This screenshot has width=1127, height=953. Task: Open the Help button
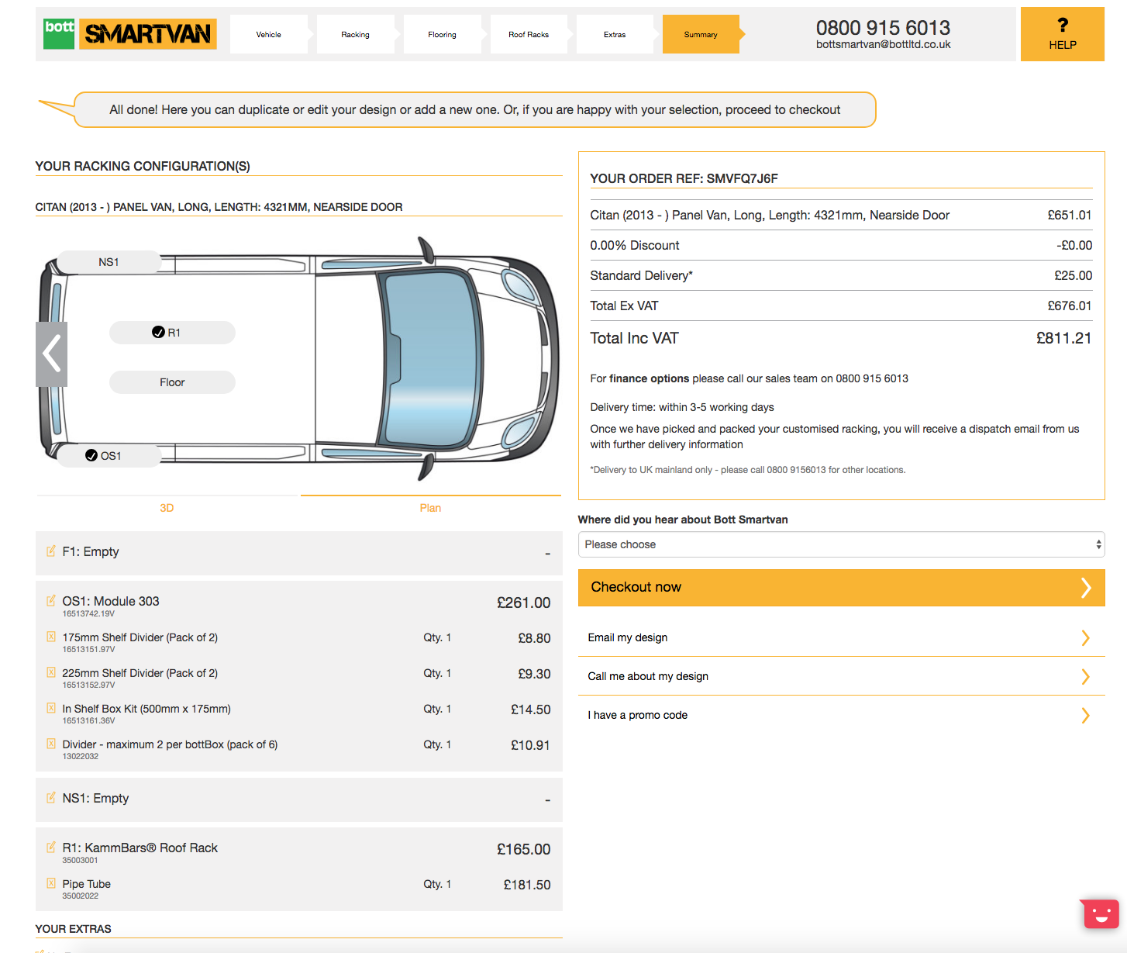[1062, 35]
